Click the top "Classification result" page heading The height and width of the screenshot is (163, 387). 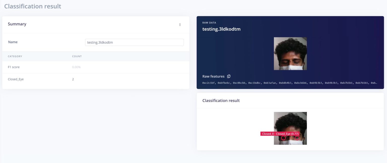coord(33,6)
